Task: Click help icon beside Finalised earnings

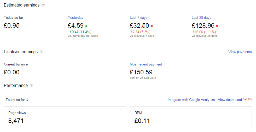Action: pyautogui.click(x=41, y=52)
